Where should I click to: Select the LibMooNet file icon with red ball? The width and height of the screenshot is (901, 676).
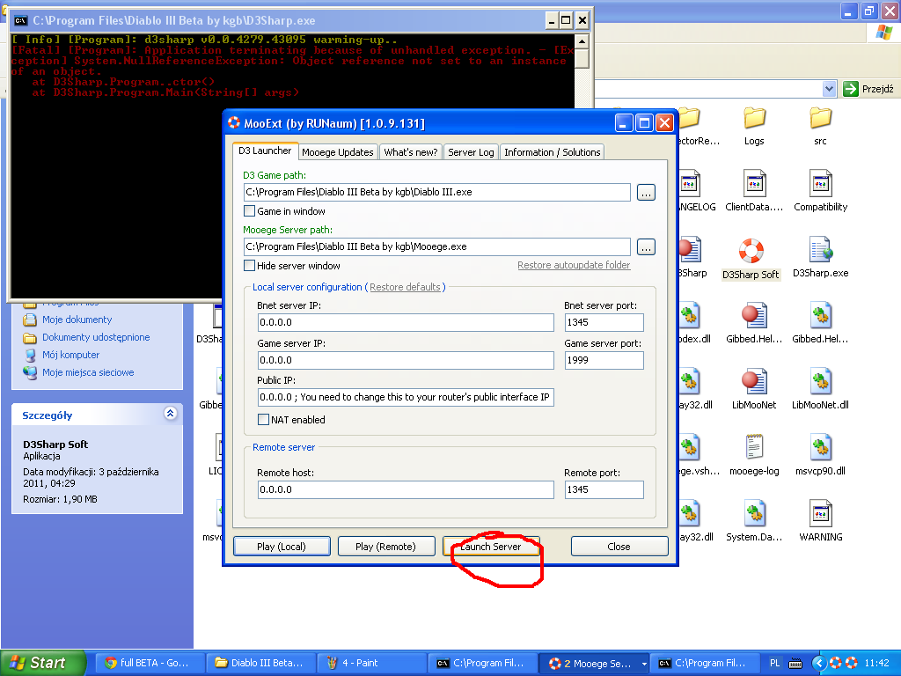tap(754, 382)
